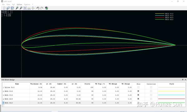Click the Open file folder icon
This screenshot has height=112, width=187.
point(8,8)
